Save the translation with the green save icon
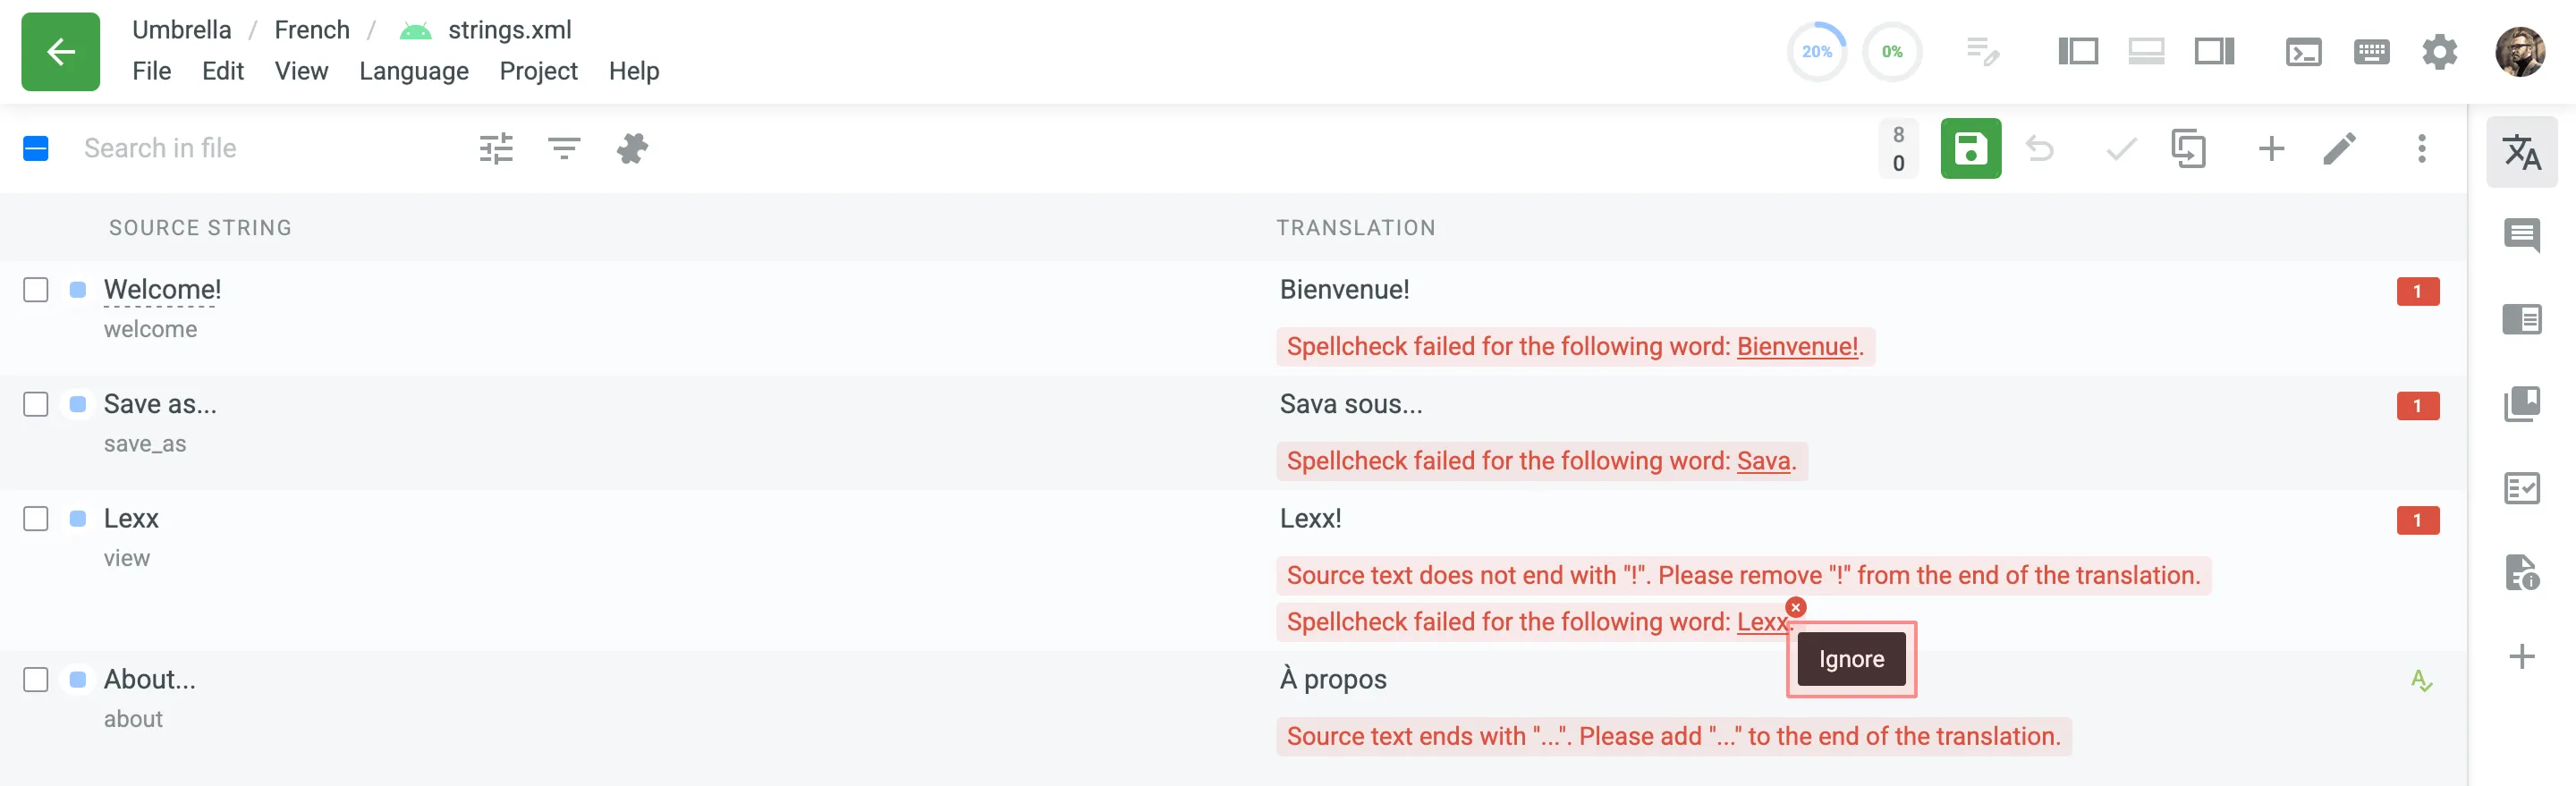This screenshot has width=2576, height=786. point(1971,148)
